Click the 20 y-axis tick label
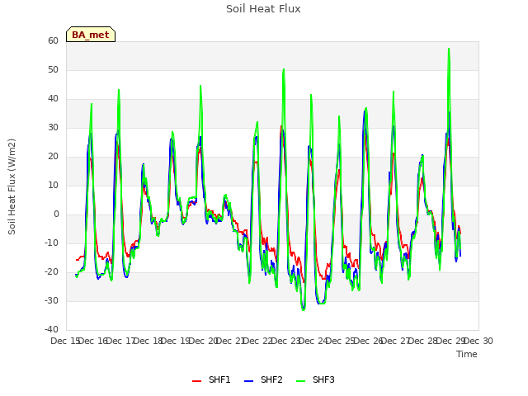This screenshot has width=528, height=396. (53, 157)
